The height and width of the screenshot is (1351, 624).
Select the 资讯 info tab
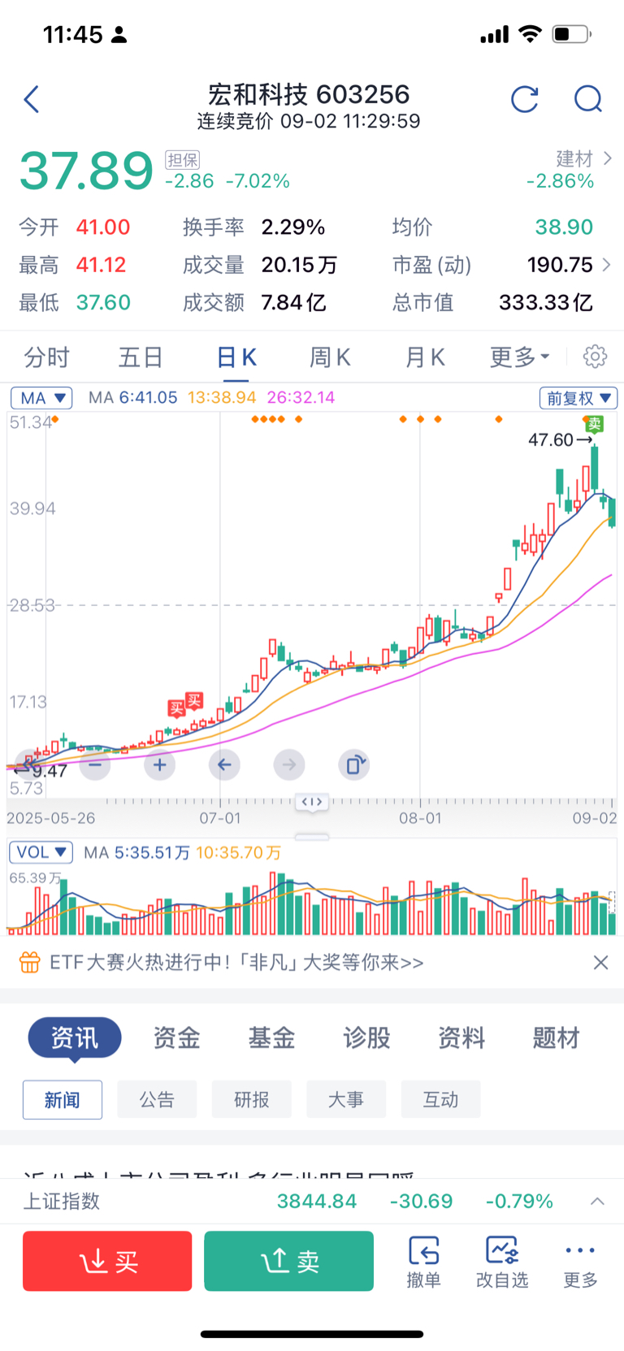[x=75, y=1037]
